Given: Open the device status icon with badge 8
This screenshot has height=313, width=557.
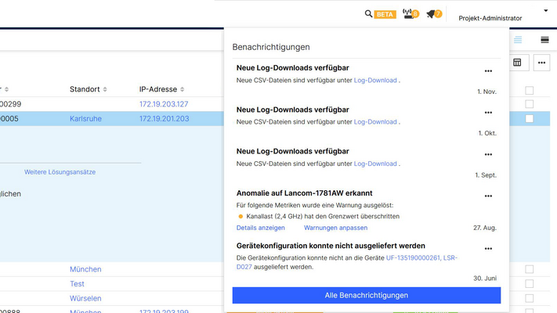Looking at the screenshot, I should [410, 14].
